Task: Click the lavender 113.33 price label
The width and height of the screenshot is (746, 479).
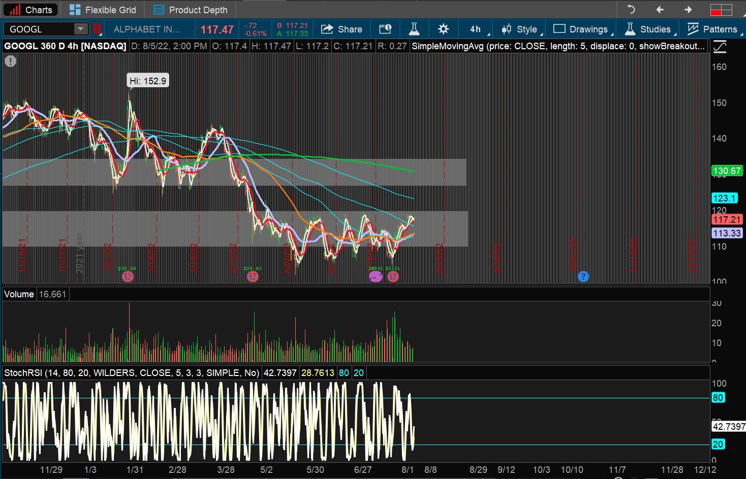Action: [727, 233]
